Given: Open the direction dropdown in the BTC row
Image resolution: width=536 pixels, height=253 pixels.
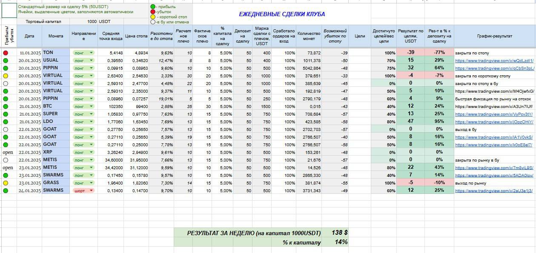Looking at the screenshot, I should 83,106.
